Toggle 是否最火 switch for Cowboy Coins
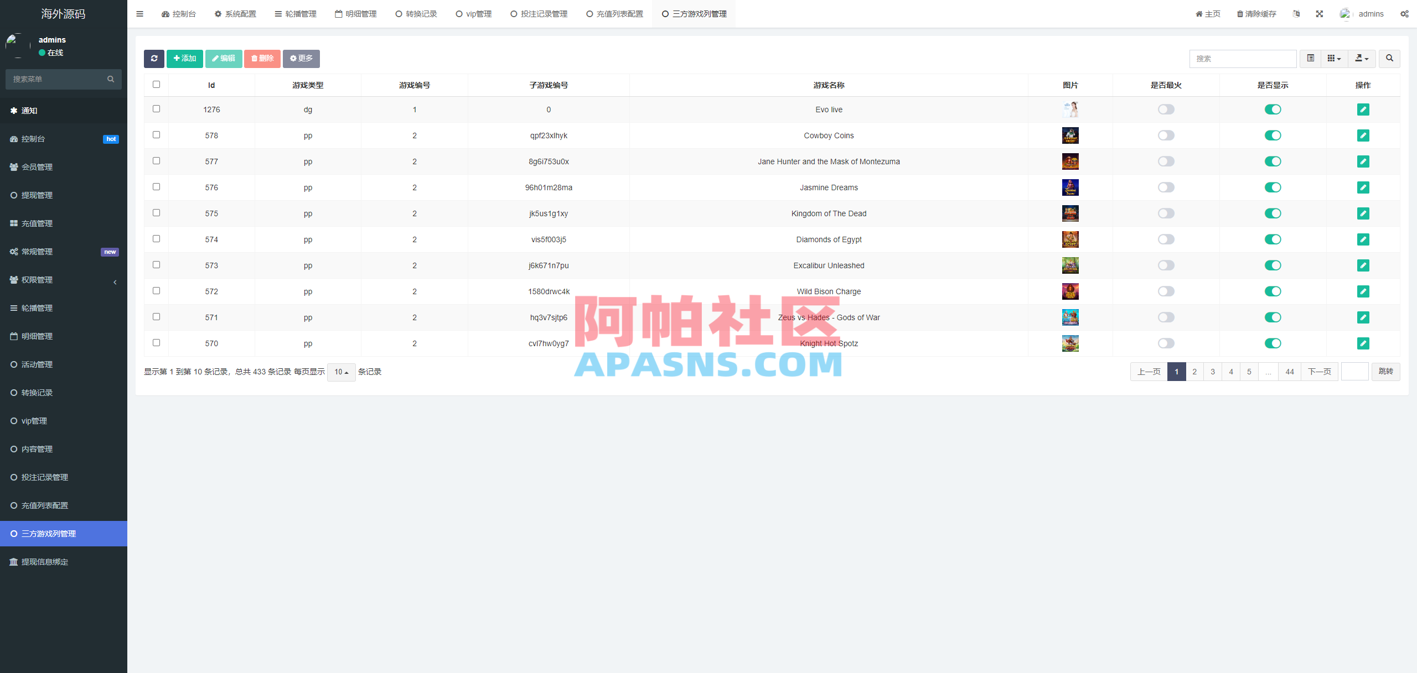This screenshot has height=673, width=1417. tap(1166, 135)
